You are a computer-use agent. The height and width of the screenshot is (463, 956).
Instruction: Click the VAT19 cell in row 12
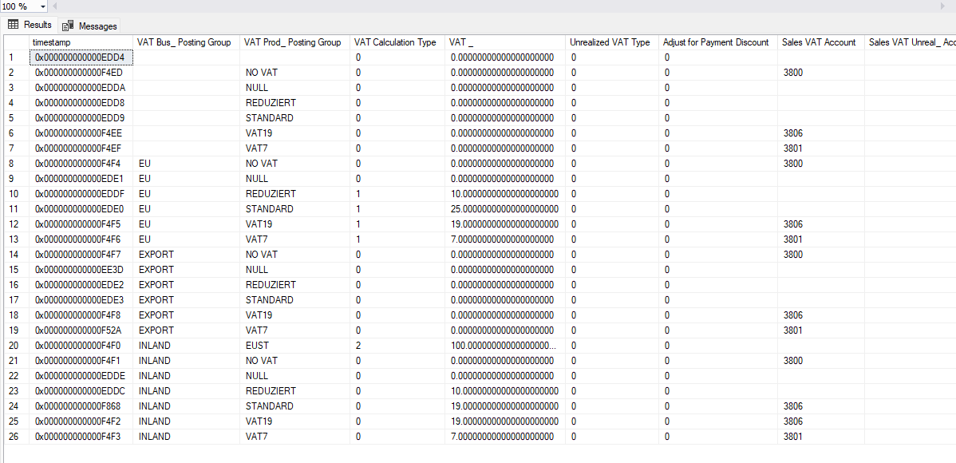(x=294, y=224)
